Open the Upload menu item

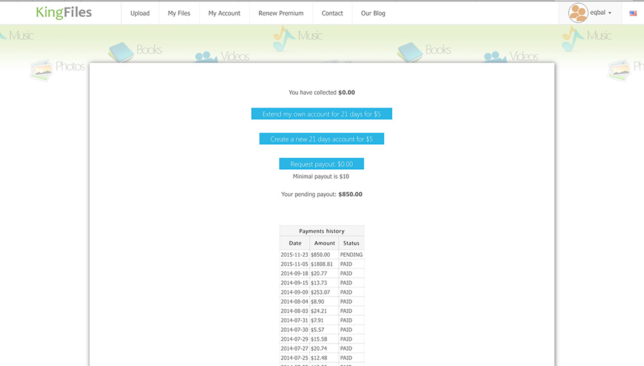(x=140, y=13)
